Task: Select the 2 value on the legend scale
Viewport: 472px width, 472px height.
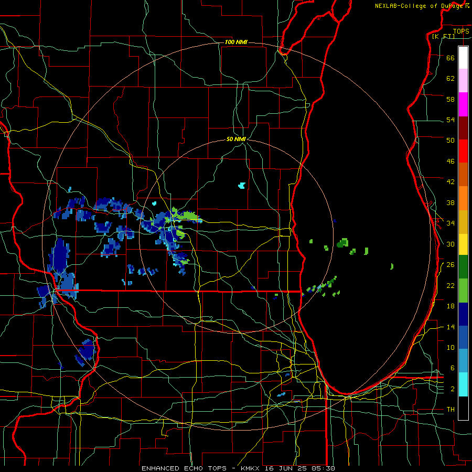Action: (x=453, y=389)
